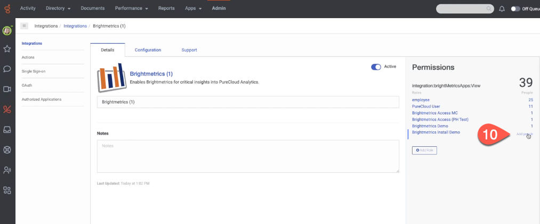Open the Directory dropdown menu
540x224 pixels.
pyautogui.click(x=58, y=8)
